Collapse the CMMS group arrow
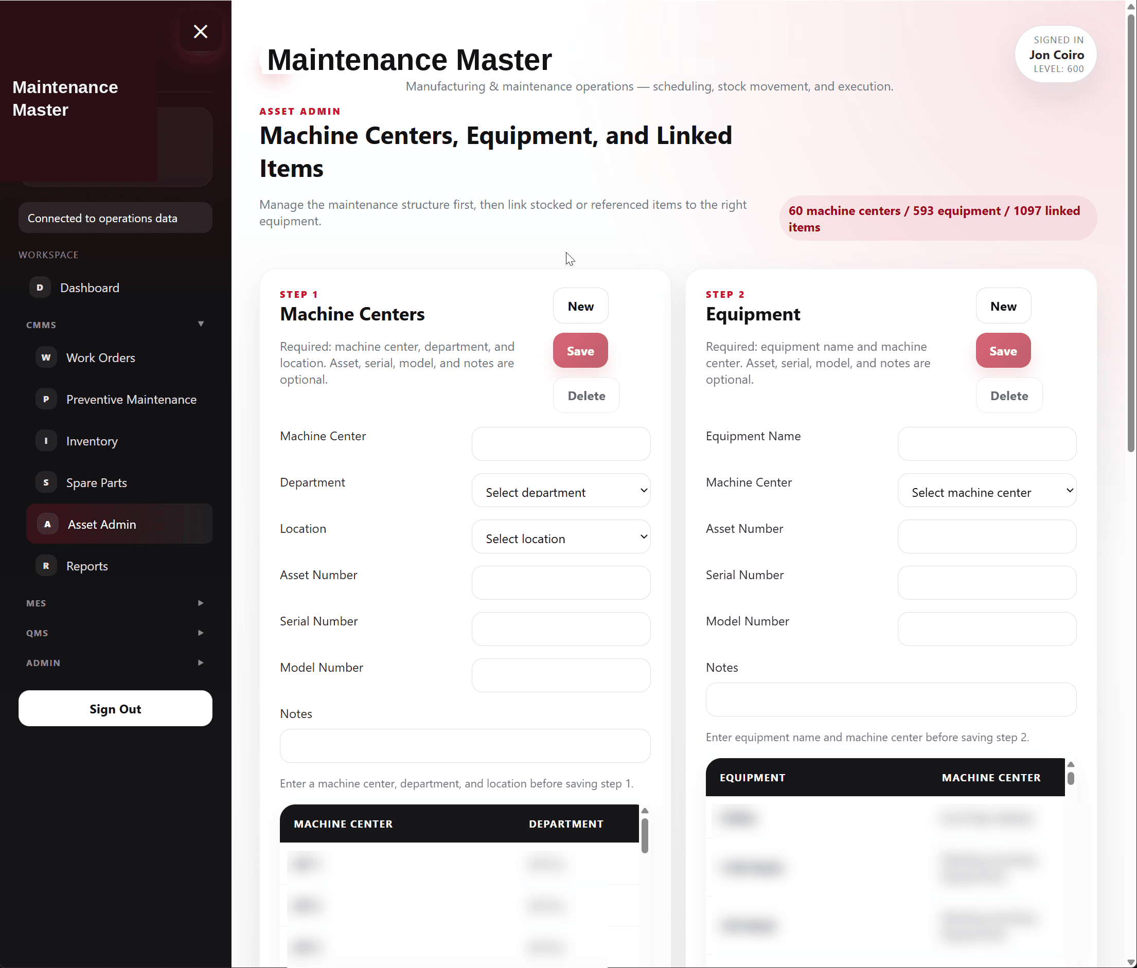Screen dimensions: 1137x968 click(x=201, y=324)
